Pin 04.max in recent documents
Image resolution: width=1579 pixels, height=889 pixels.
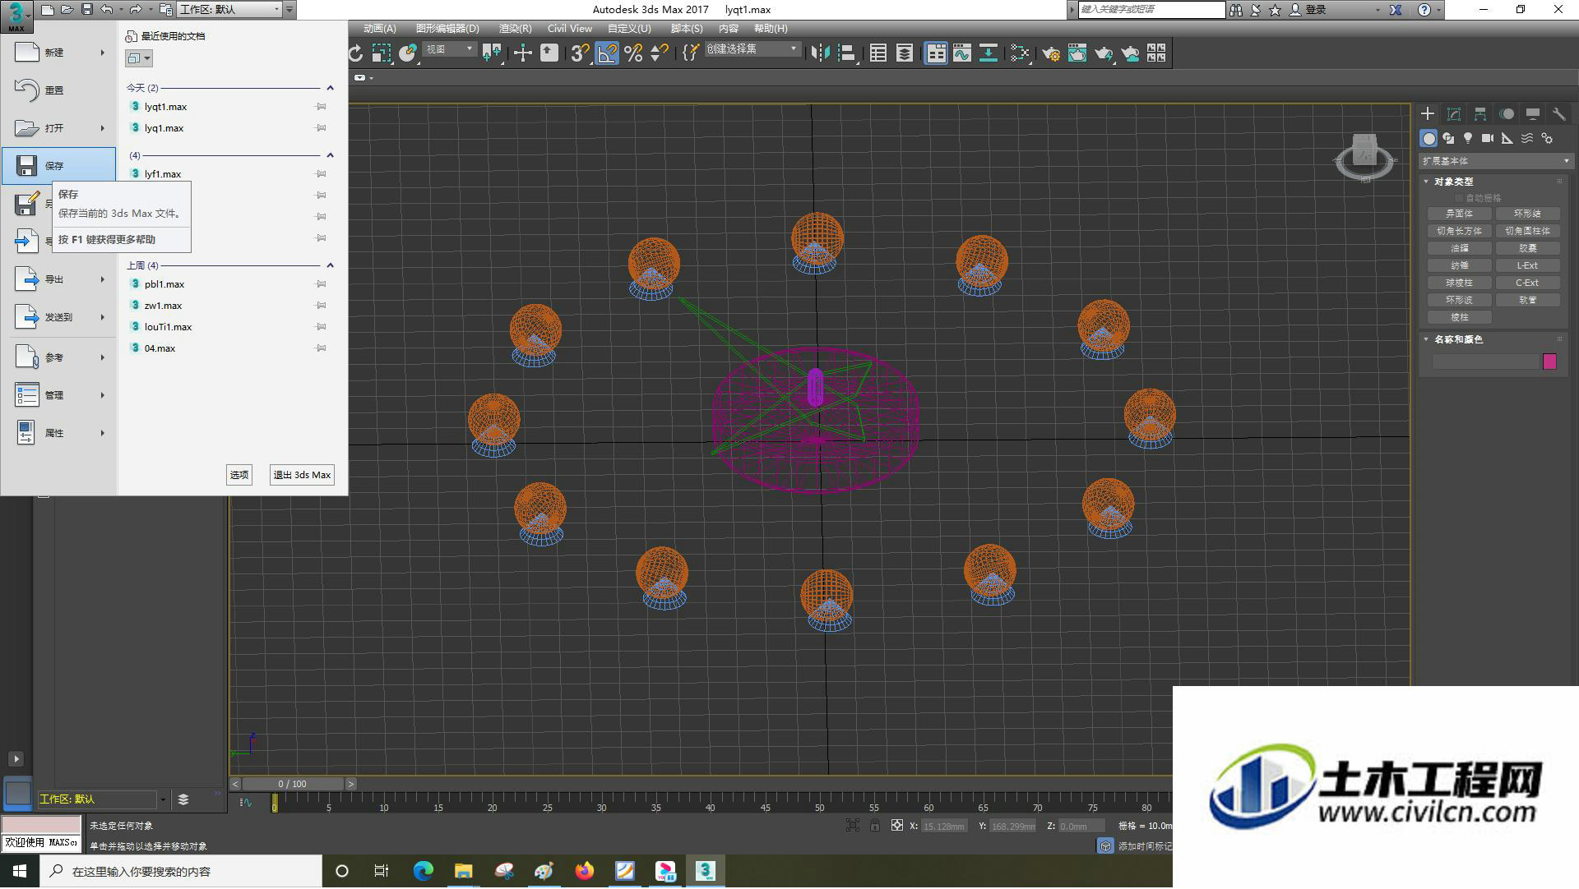point(322,348)
